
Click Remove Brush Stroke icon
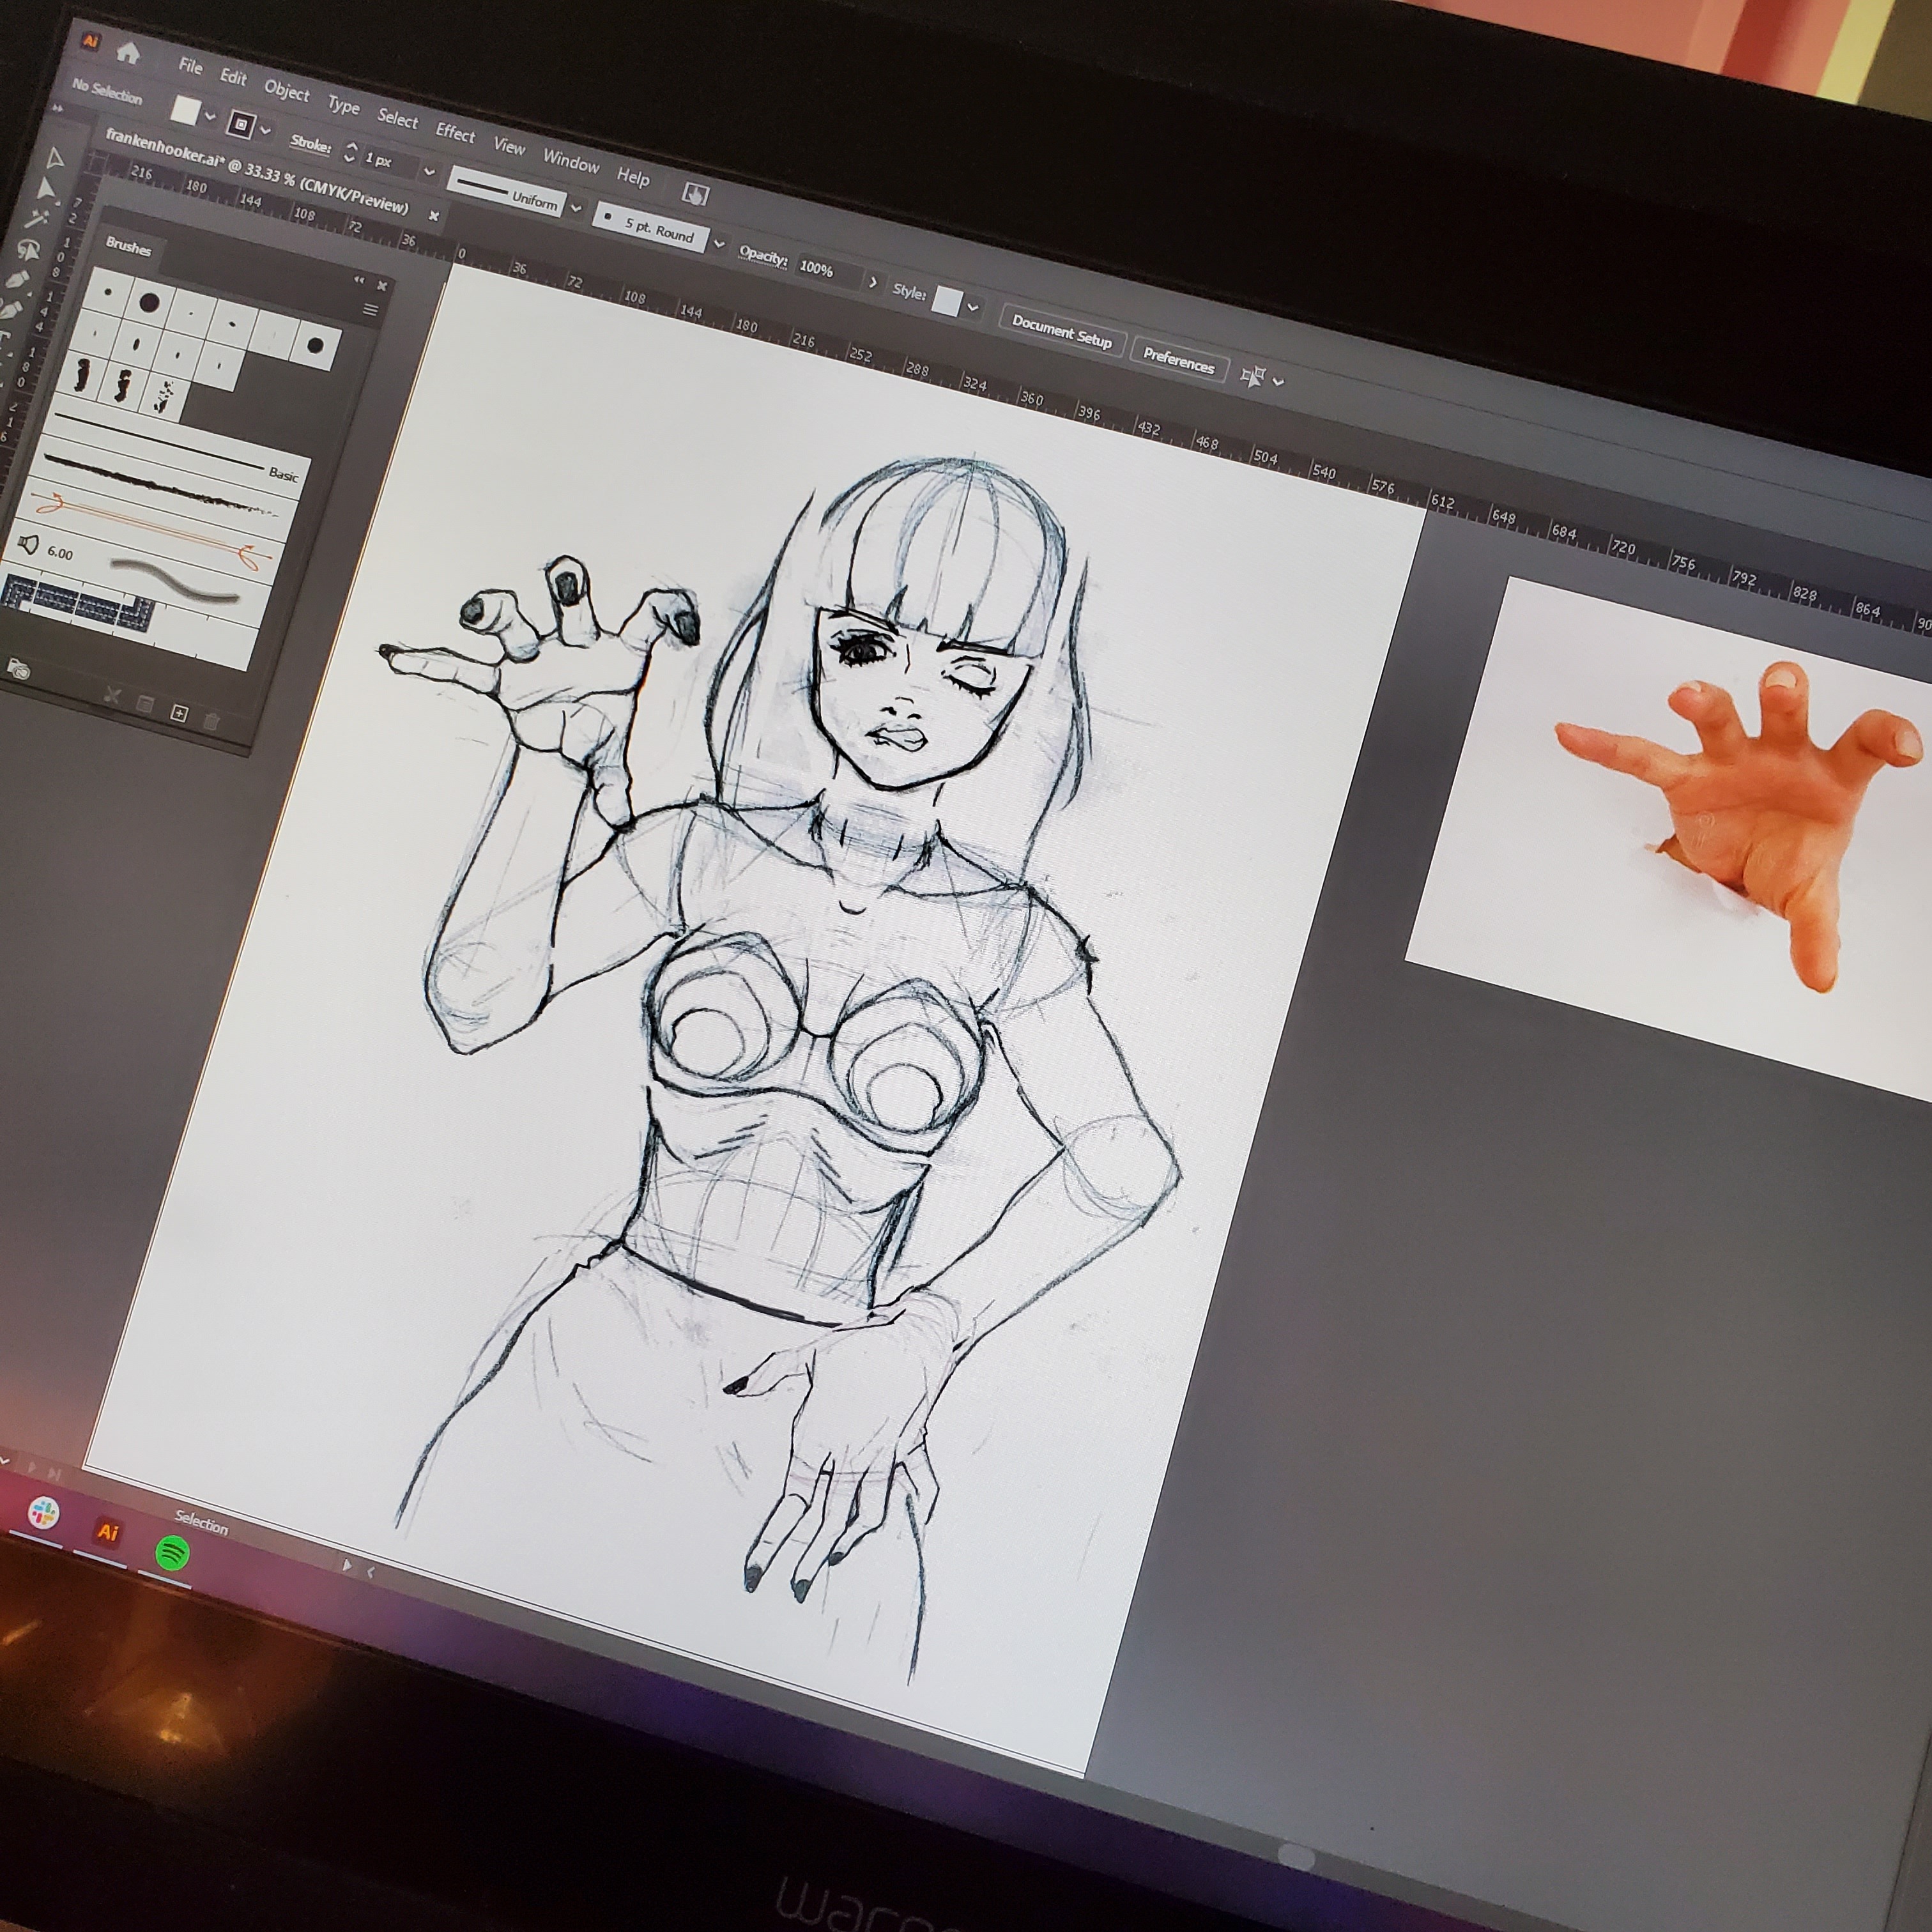click(x=112, y=696)
